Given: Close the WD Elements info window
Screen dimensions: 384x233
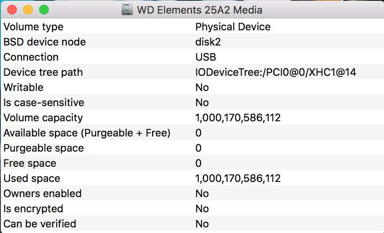Looking at the screenshot, I should click(x=12, y=10).
